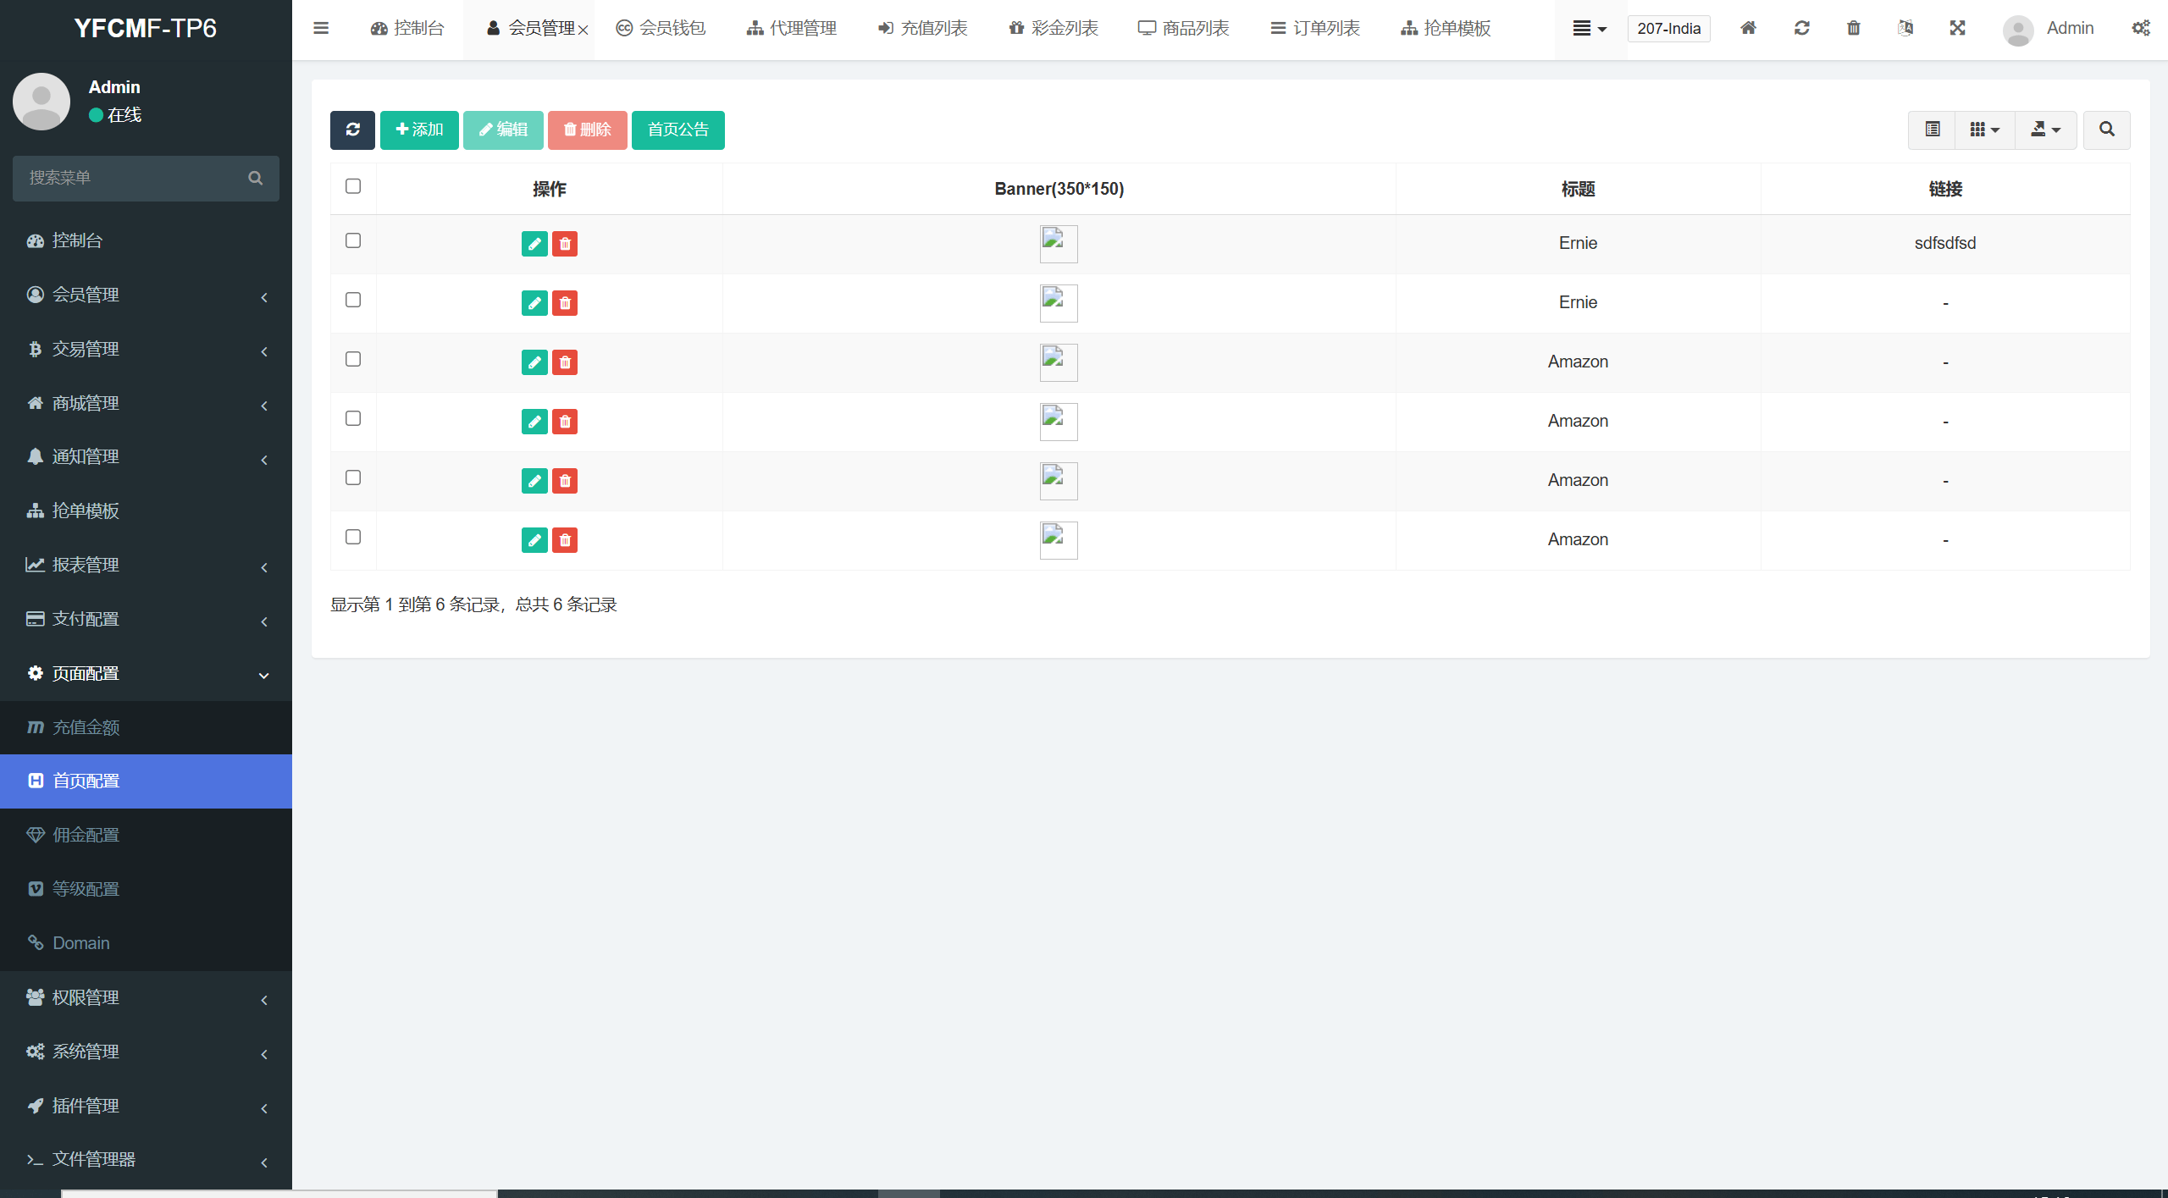The height and width of the screenshot is (1198, 2168).
Task: Open the columns dropdown in table toolbar
Action: tap(1984, 130)
